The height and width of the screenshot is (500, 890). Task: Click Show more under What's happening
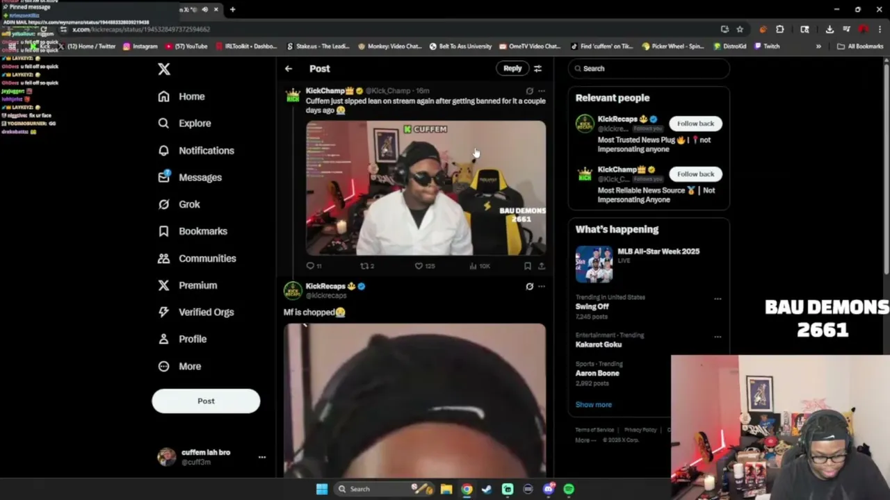[x=594, y=405]
